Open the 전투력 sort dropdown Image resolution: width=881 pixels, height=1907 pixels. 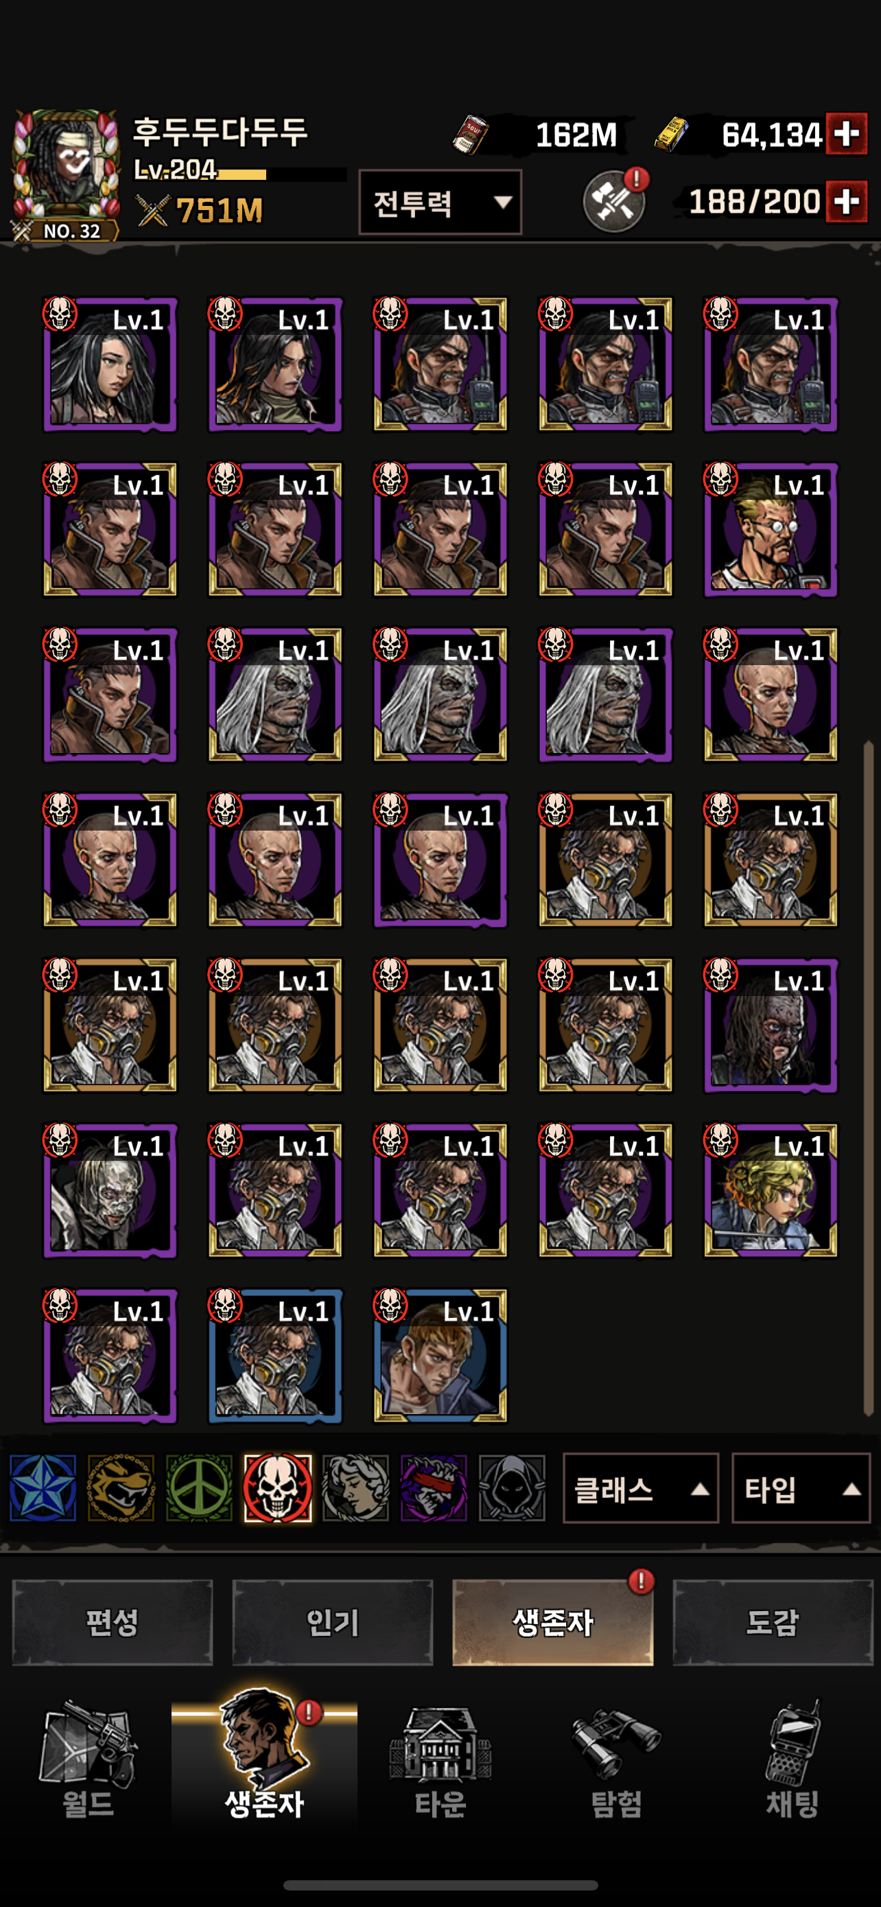[x=440, y=202]
